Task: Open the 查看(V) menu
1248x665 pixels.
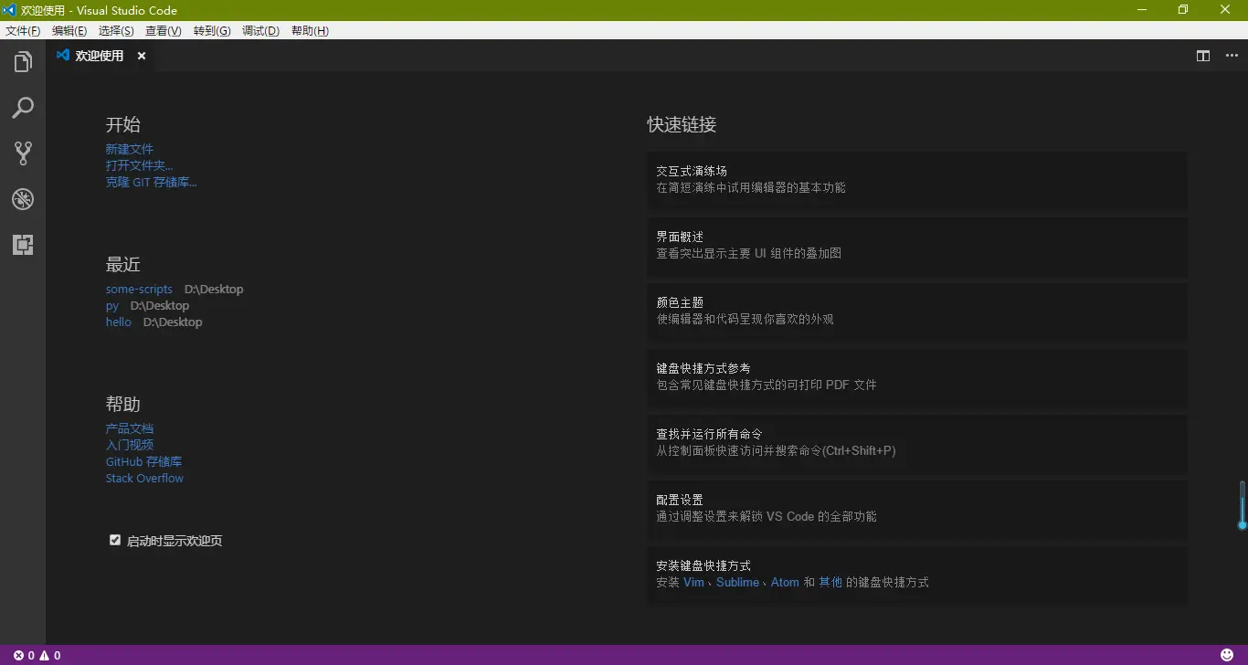Action: (164, 30)
